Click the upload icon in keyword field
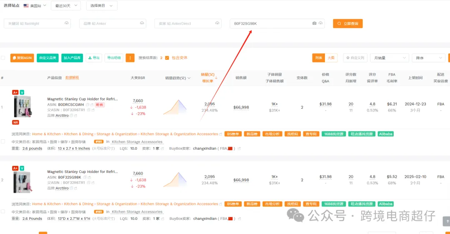Image resolution: width=450 pixels, height=234 pixels. [x=67, y=23]
